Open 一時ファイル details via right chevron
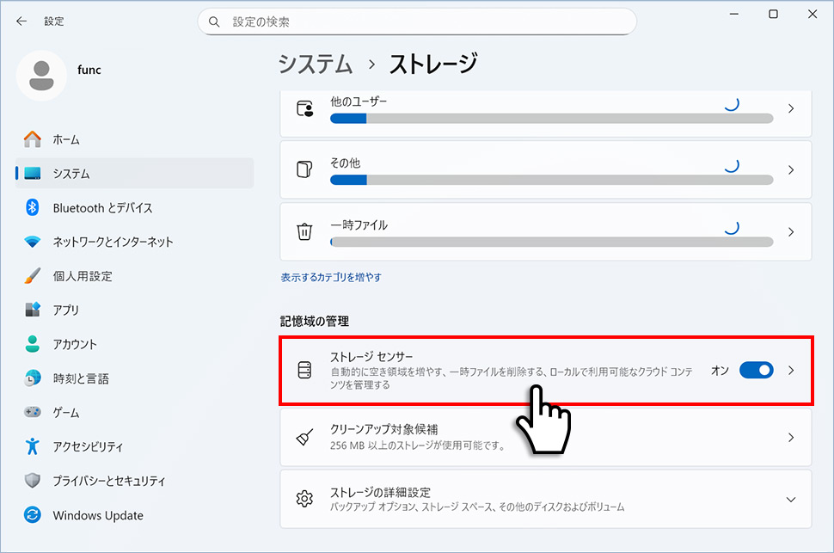The height and width of the screenshot is (553, 834). (791, 231)
